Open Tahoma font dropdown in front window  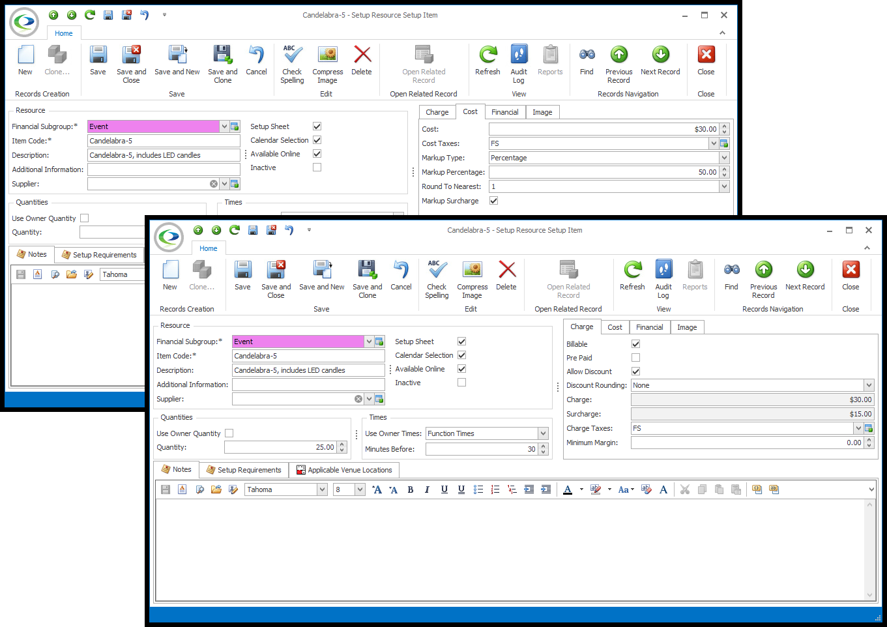coord(322,489)
